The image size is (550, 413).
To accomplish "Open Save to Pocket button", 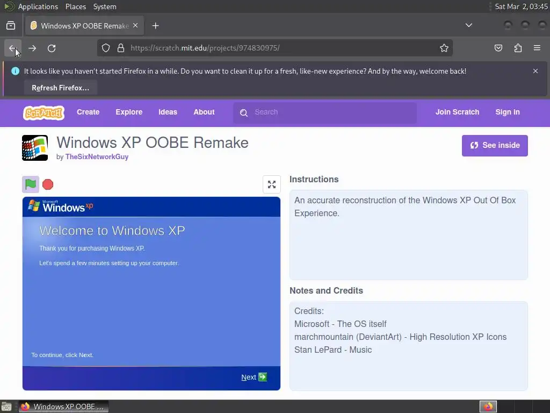I will coord(498,48).
